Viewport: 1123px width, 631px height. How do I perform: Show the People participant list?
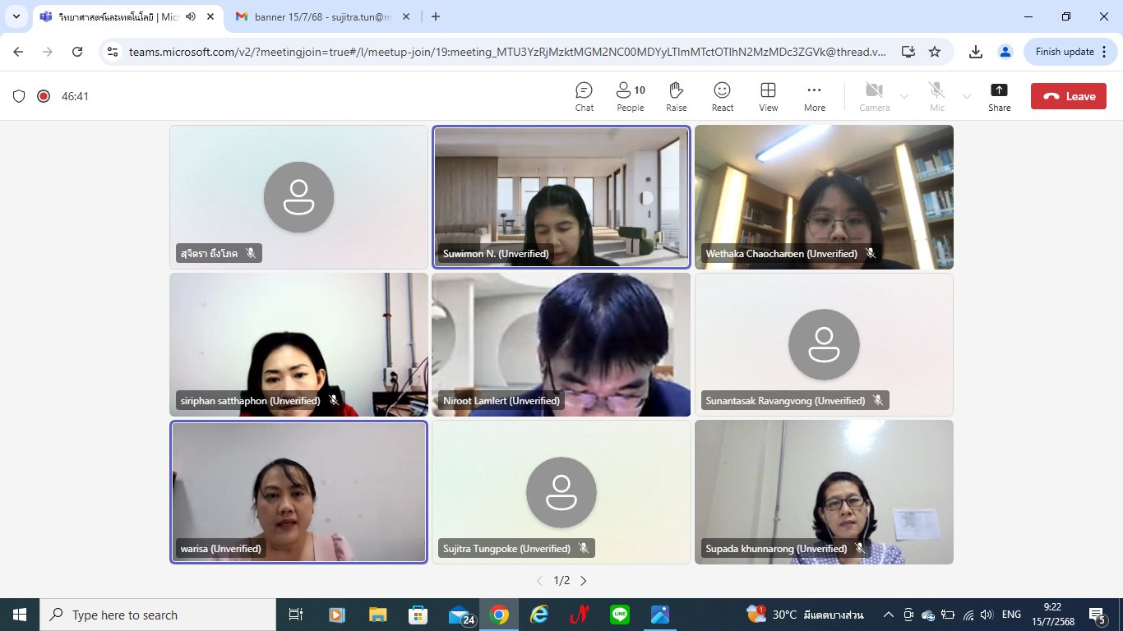pyautogui.click(x=631, y=96)
